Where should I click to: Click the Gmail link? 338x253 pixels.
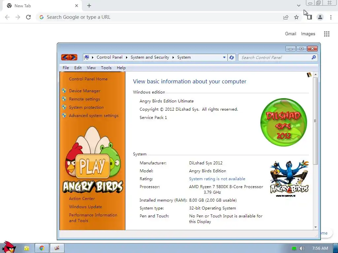[x=290, y=34]
